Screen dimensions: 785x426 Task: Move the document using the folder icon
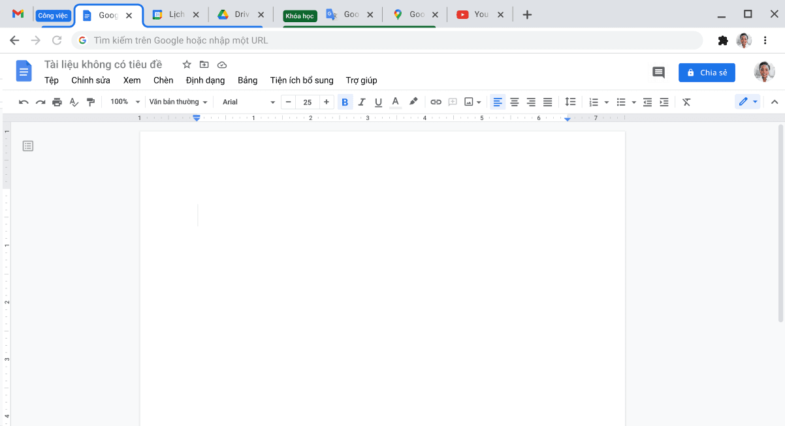click(x=204, y=65)
